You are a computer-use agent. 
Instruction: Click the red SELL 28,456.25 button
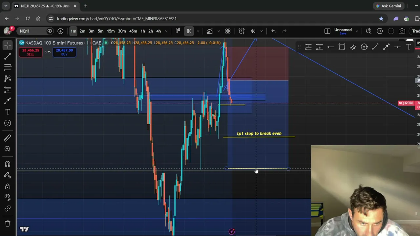click(31, 52)
